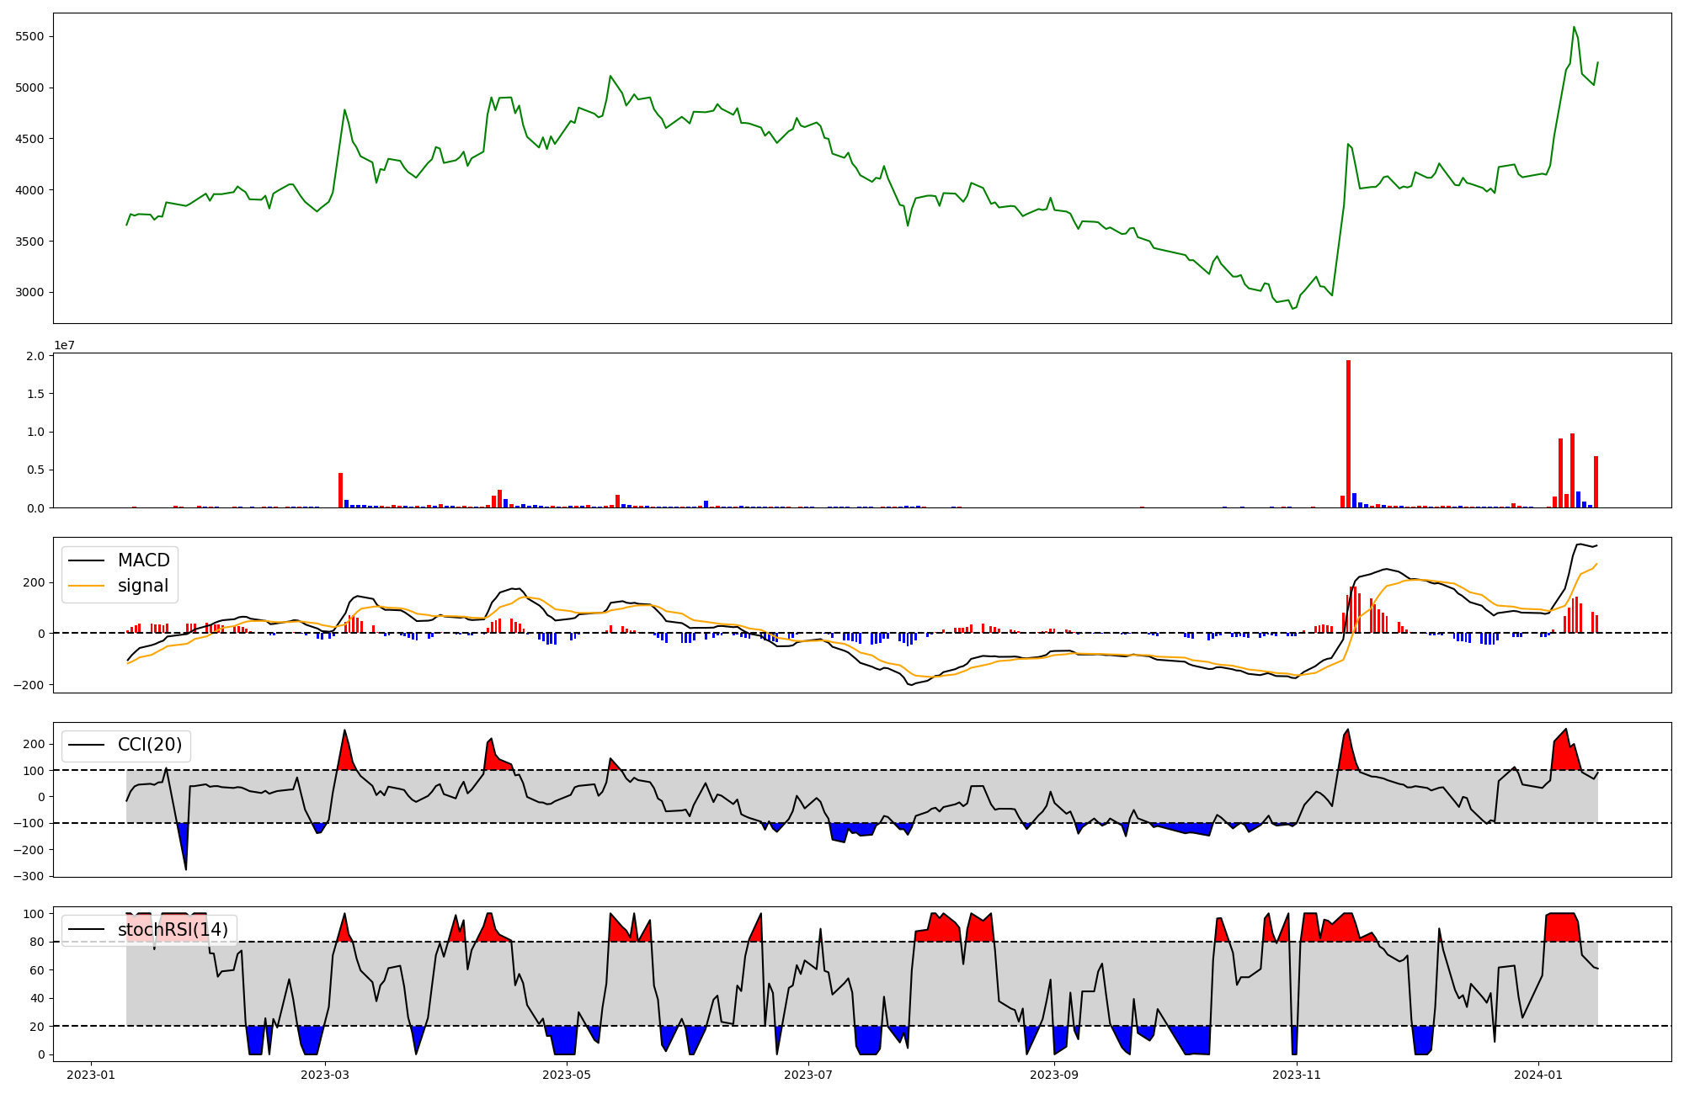
Task: Click the 2023-03 date tick label
Action: point(325,1075)
